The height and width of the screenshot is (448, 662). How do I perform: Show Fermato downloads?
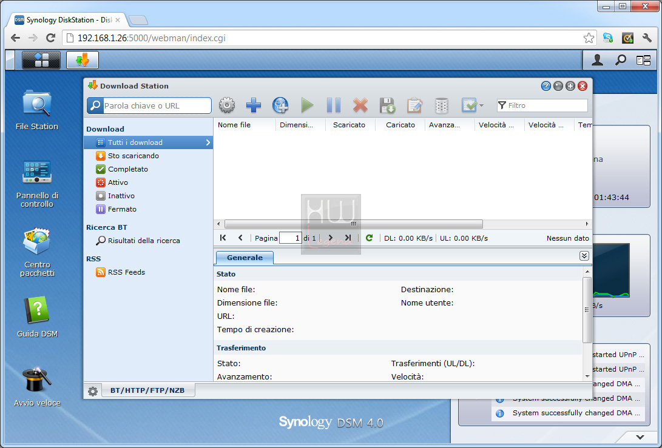pyautogui.click(x=122, y=209)
